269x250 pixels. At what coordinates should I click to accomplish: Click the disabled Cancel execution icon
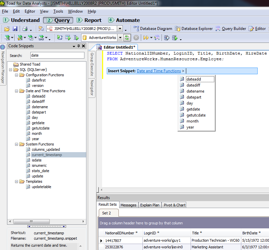click(x=136, y=38)
